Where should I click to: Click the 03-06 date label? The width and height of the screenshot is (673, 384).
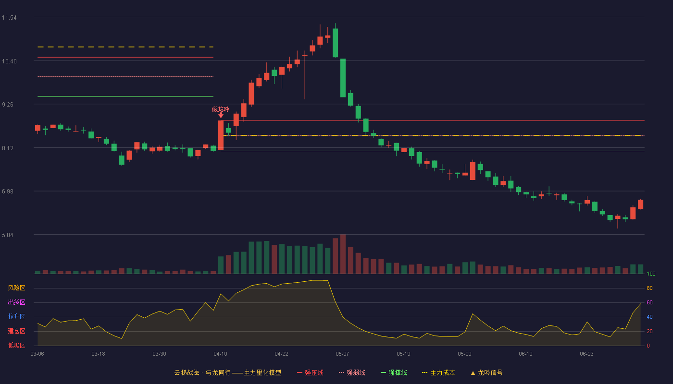[x=37, y=354]
